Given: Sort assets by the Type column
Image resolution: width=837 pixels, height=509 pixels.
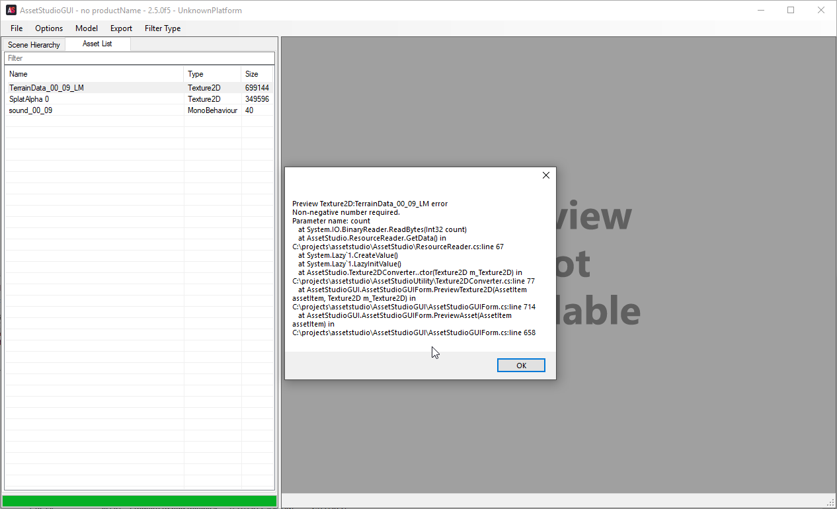Looking at the screenshot, I should [212, 73].
